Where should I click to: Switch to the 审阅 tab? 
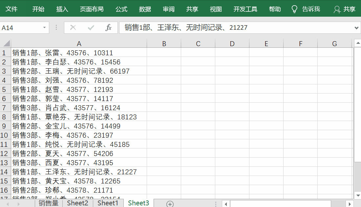[x=169, y=9]
